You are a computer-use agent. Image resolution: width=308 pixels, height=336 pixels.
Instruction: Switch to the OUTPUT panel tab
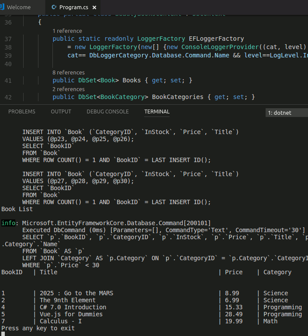click(61, 112)
